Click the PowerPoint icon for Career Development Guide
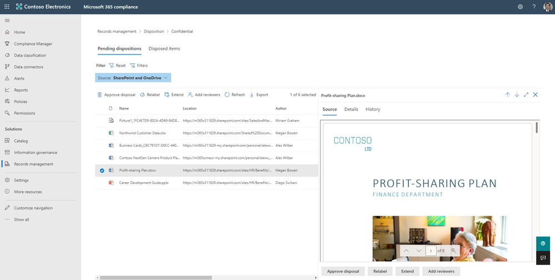The width and height of the screenshot is (555, 280). pos(111,183)
